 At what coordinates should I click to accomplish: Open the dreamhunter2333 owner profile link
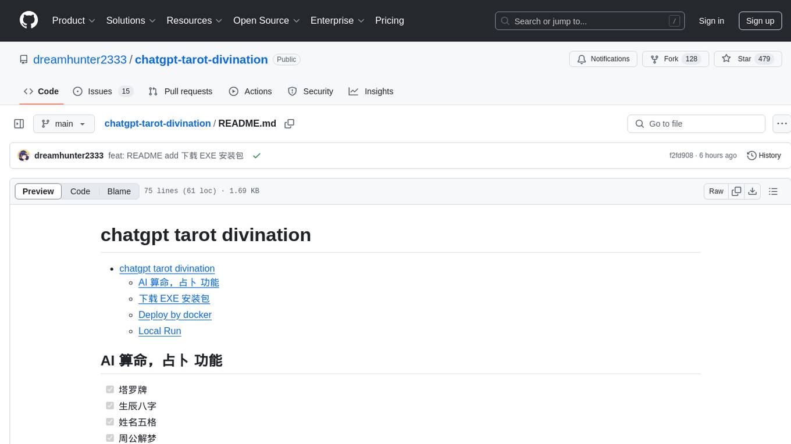coord(80,59)
